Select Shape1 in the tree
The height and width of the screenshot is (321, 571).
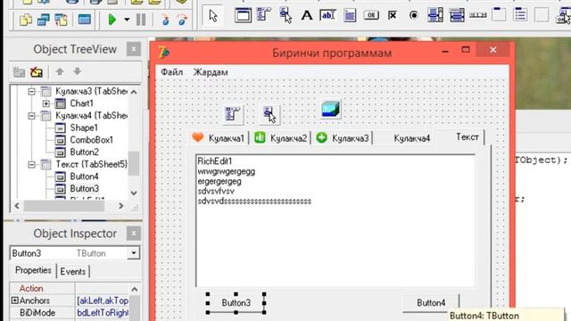pos(84,128)
